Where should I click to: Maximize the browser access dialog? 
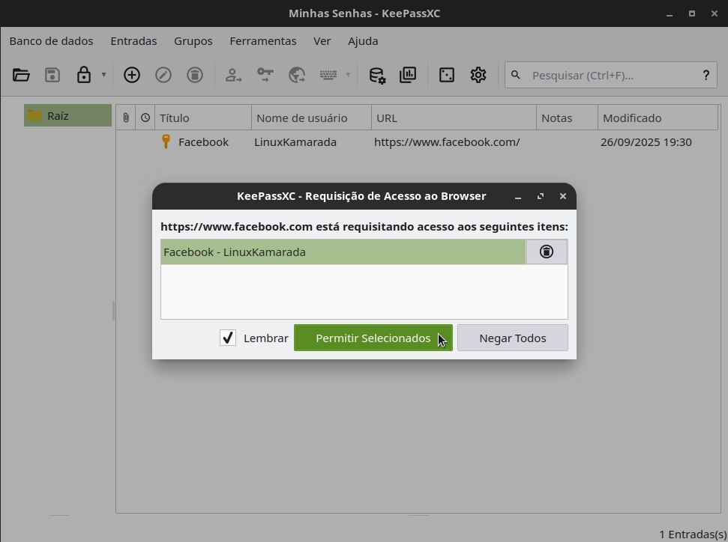[541, 196]
